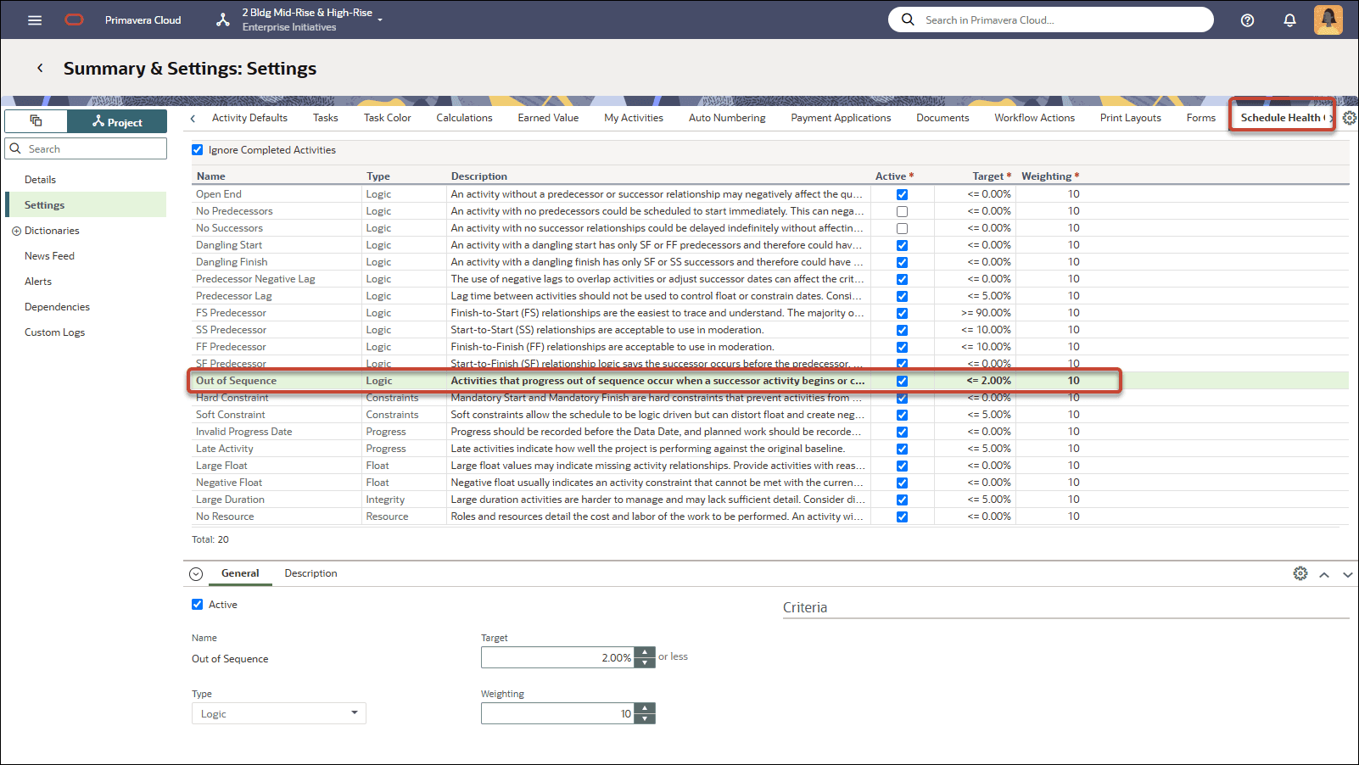The height and width of the screenshot is (765, 1359).
Task: Select the Settings page in sidebar
Action: click(87, 204)
